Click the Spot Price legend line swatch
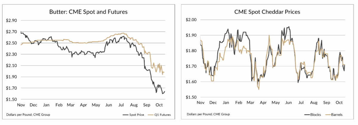This screenshot has height=125, width=358. tap(126, 114)
